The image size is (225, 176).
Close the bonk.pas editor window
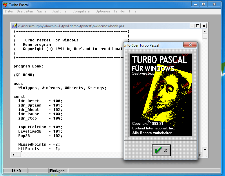point(204,26)
